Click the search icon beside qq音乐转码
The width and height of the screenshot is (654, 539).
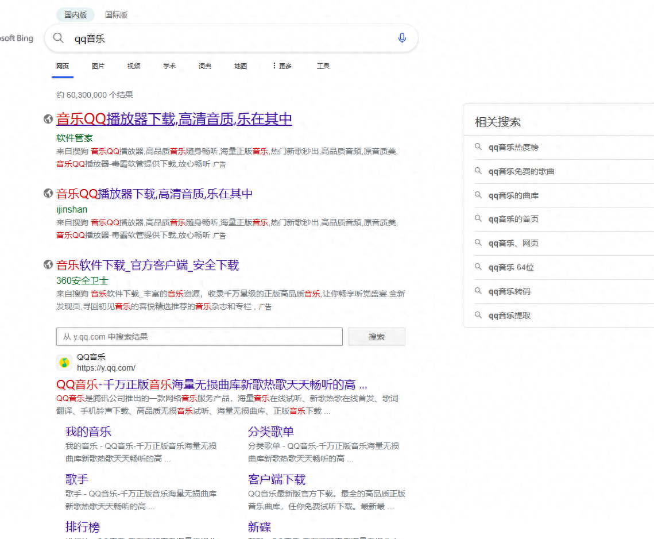[478, 291]
